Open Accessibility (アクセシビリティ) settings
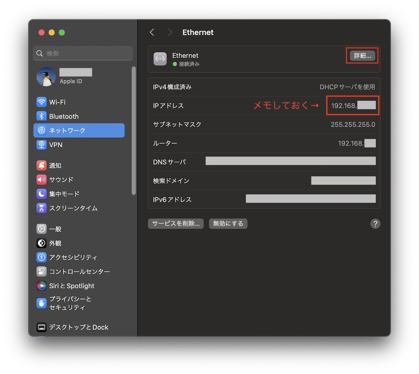Image resolution: width=419 pixels, height=374 pixels. point(73,257)
